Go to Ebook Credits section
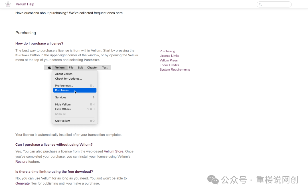308x192 pixels. [x=169, y=65]
